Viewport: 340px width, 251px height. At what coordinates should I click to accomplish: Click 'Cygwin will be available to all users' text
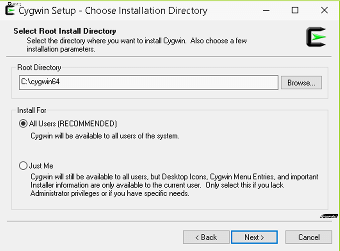click(105, 136)
